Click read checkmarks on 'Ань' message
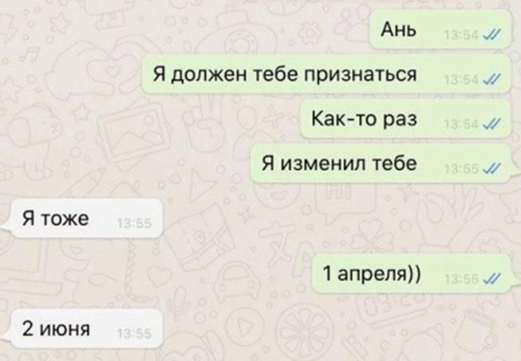This screenshot has height=361, width=521. [x=491, y=34]
